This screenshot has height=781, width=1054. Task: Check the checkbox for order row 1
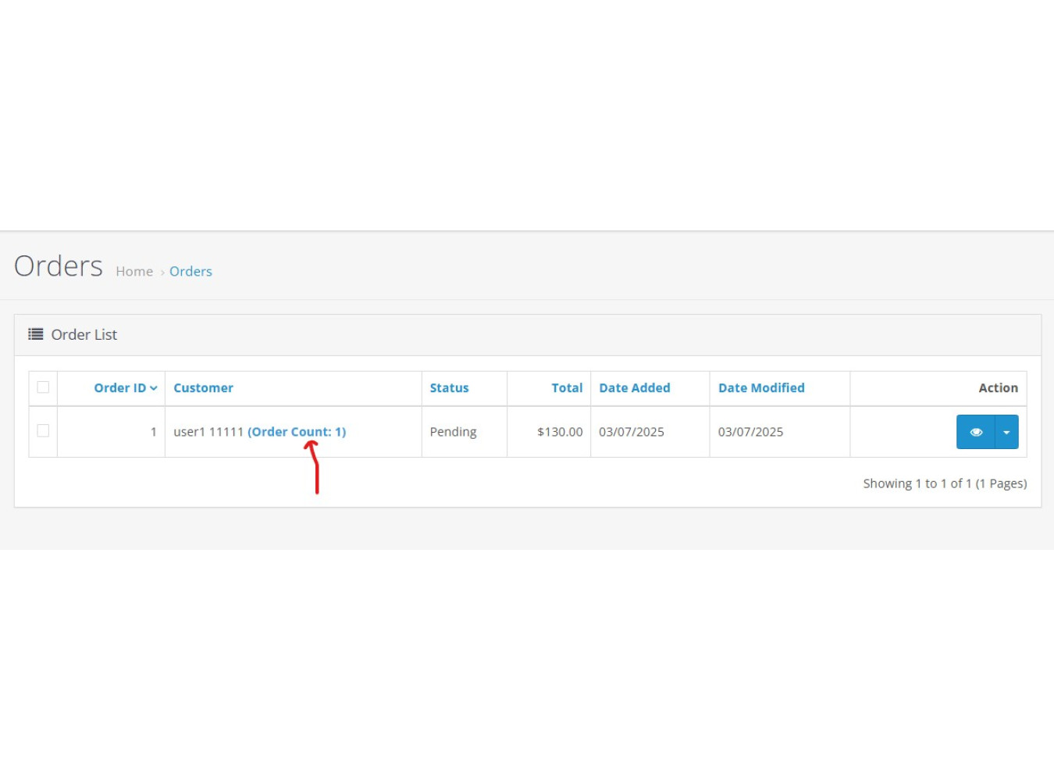(43, 431)
